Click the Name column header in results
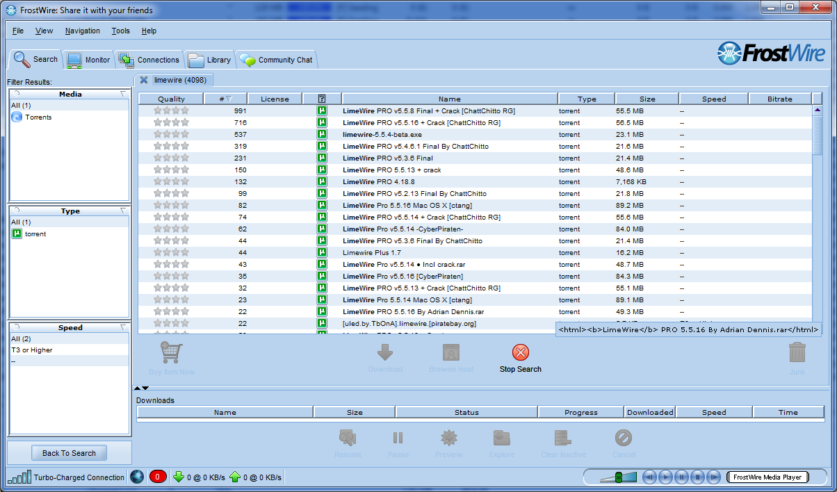The image size is (837, 492). (x=450, y=99)
